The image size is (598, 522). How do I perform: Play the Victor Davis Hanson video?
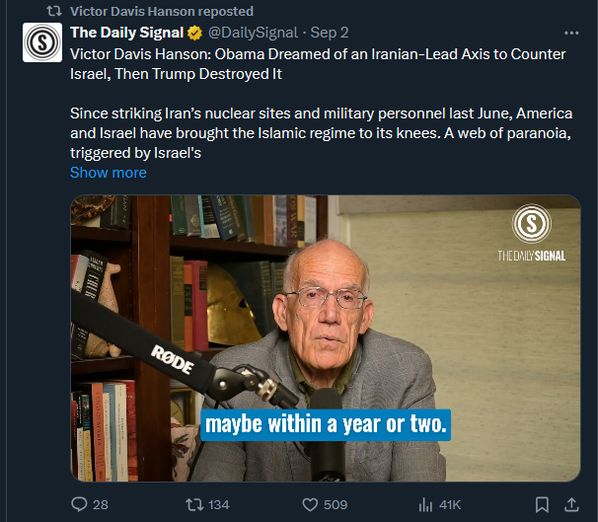(x=325, y=337)
